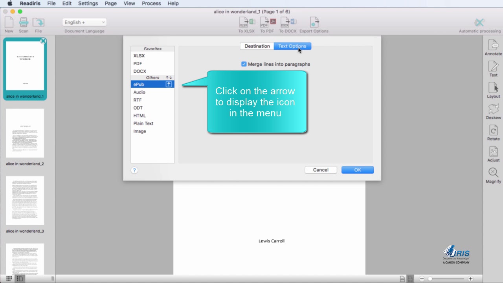Select RTF format in the list

point(152,100)
